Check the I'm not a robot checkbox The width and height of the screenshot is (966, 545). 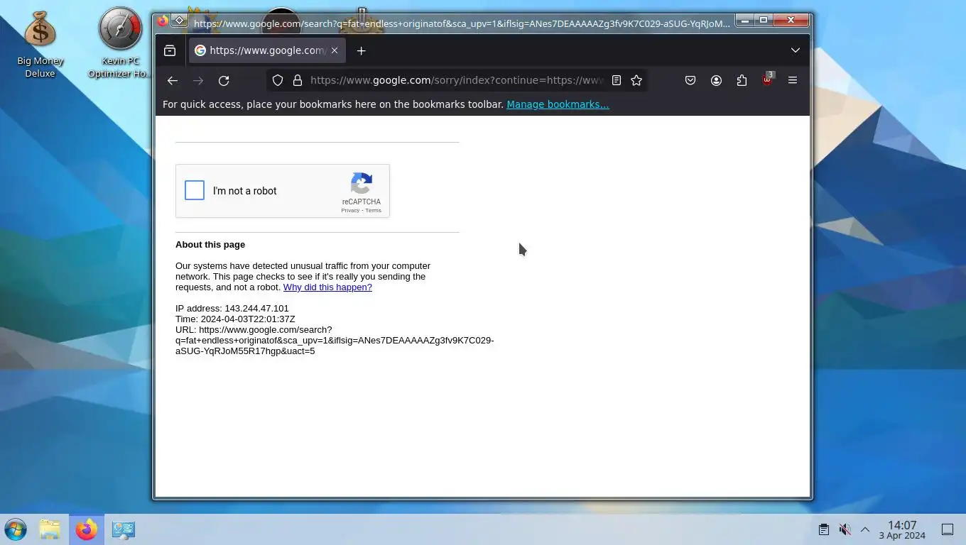(x=195, y=190)
